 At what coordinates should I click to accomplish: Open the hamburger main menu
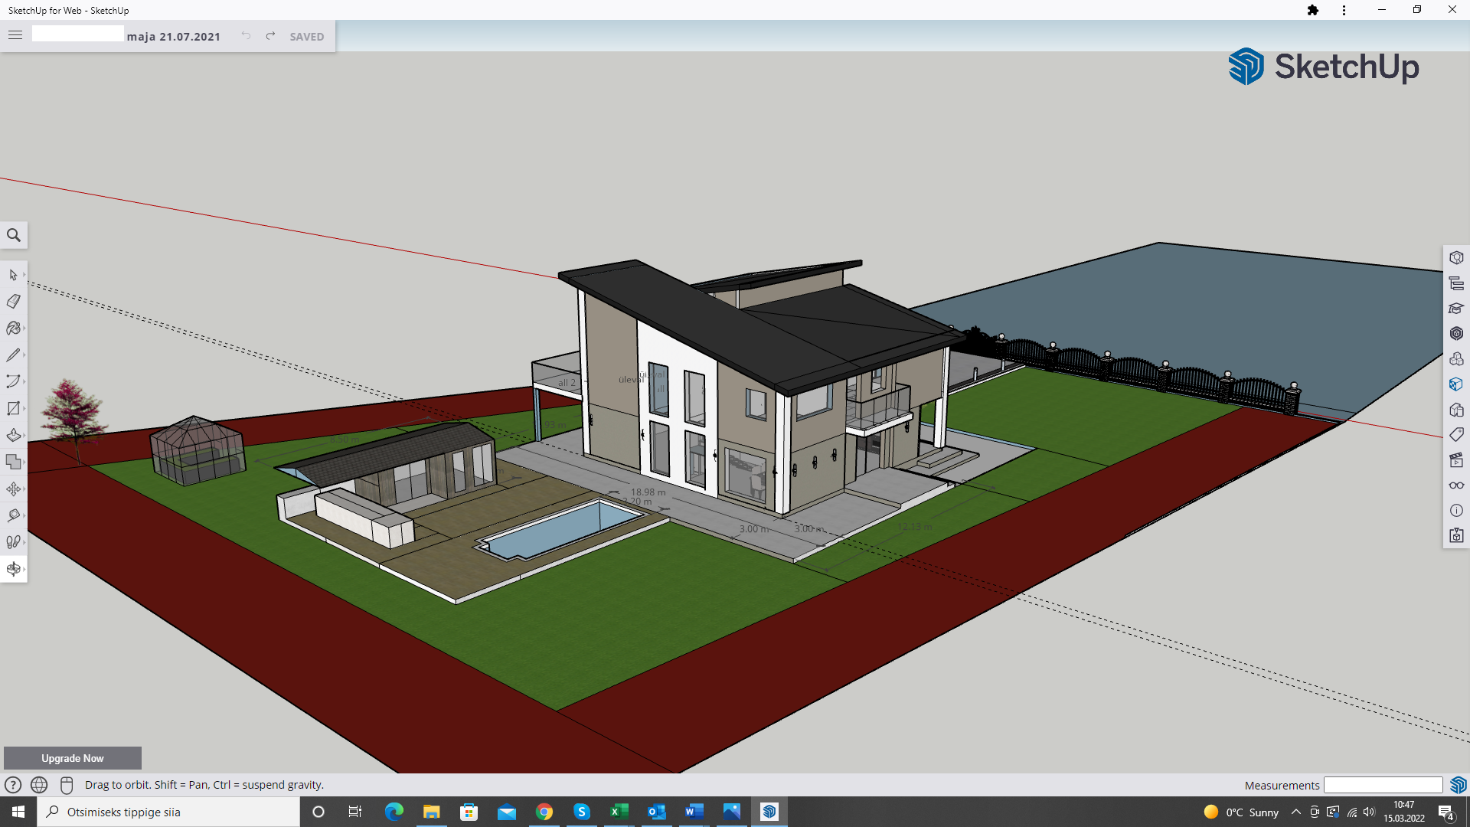point(15,35)
